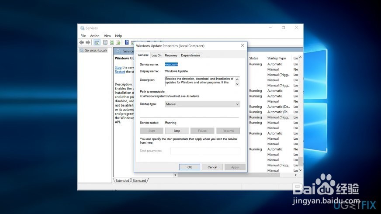Open the View menu
Image resolution: width=381 pixels, height=214 pixels.
click(x=107, y=36)
